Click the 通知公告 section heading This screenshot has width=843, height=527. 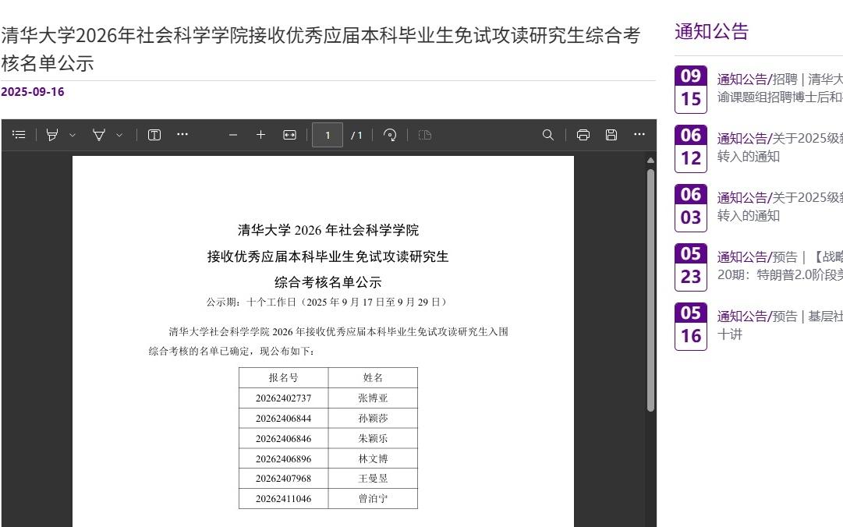(x=710, y=30)
